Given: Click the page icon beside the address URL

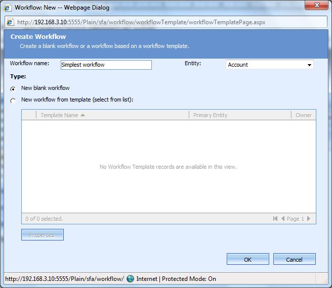Looking at the screenshot, I should coord(10,22).
